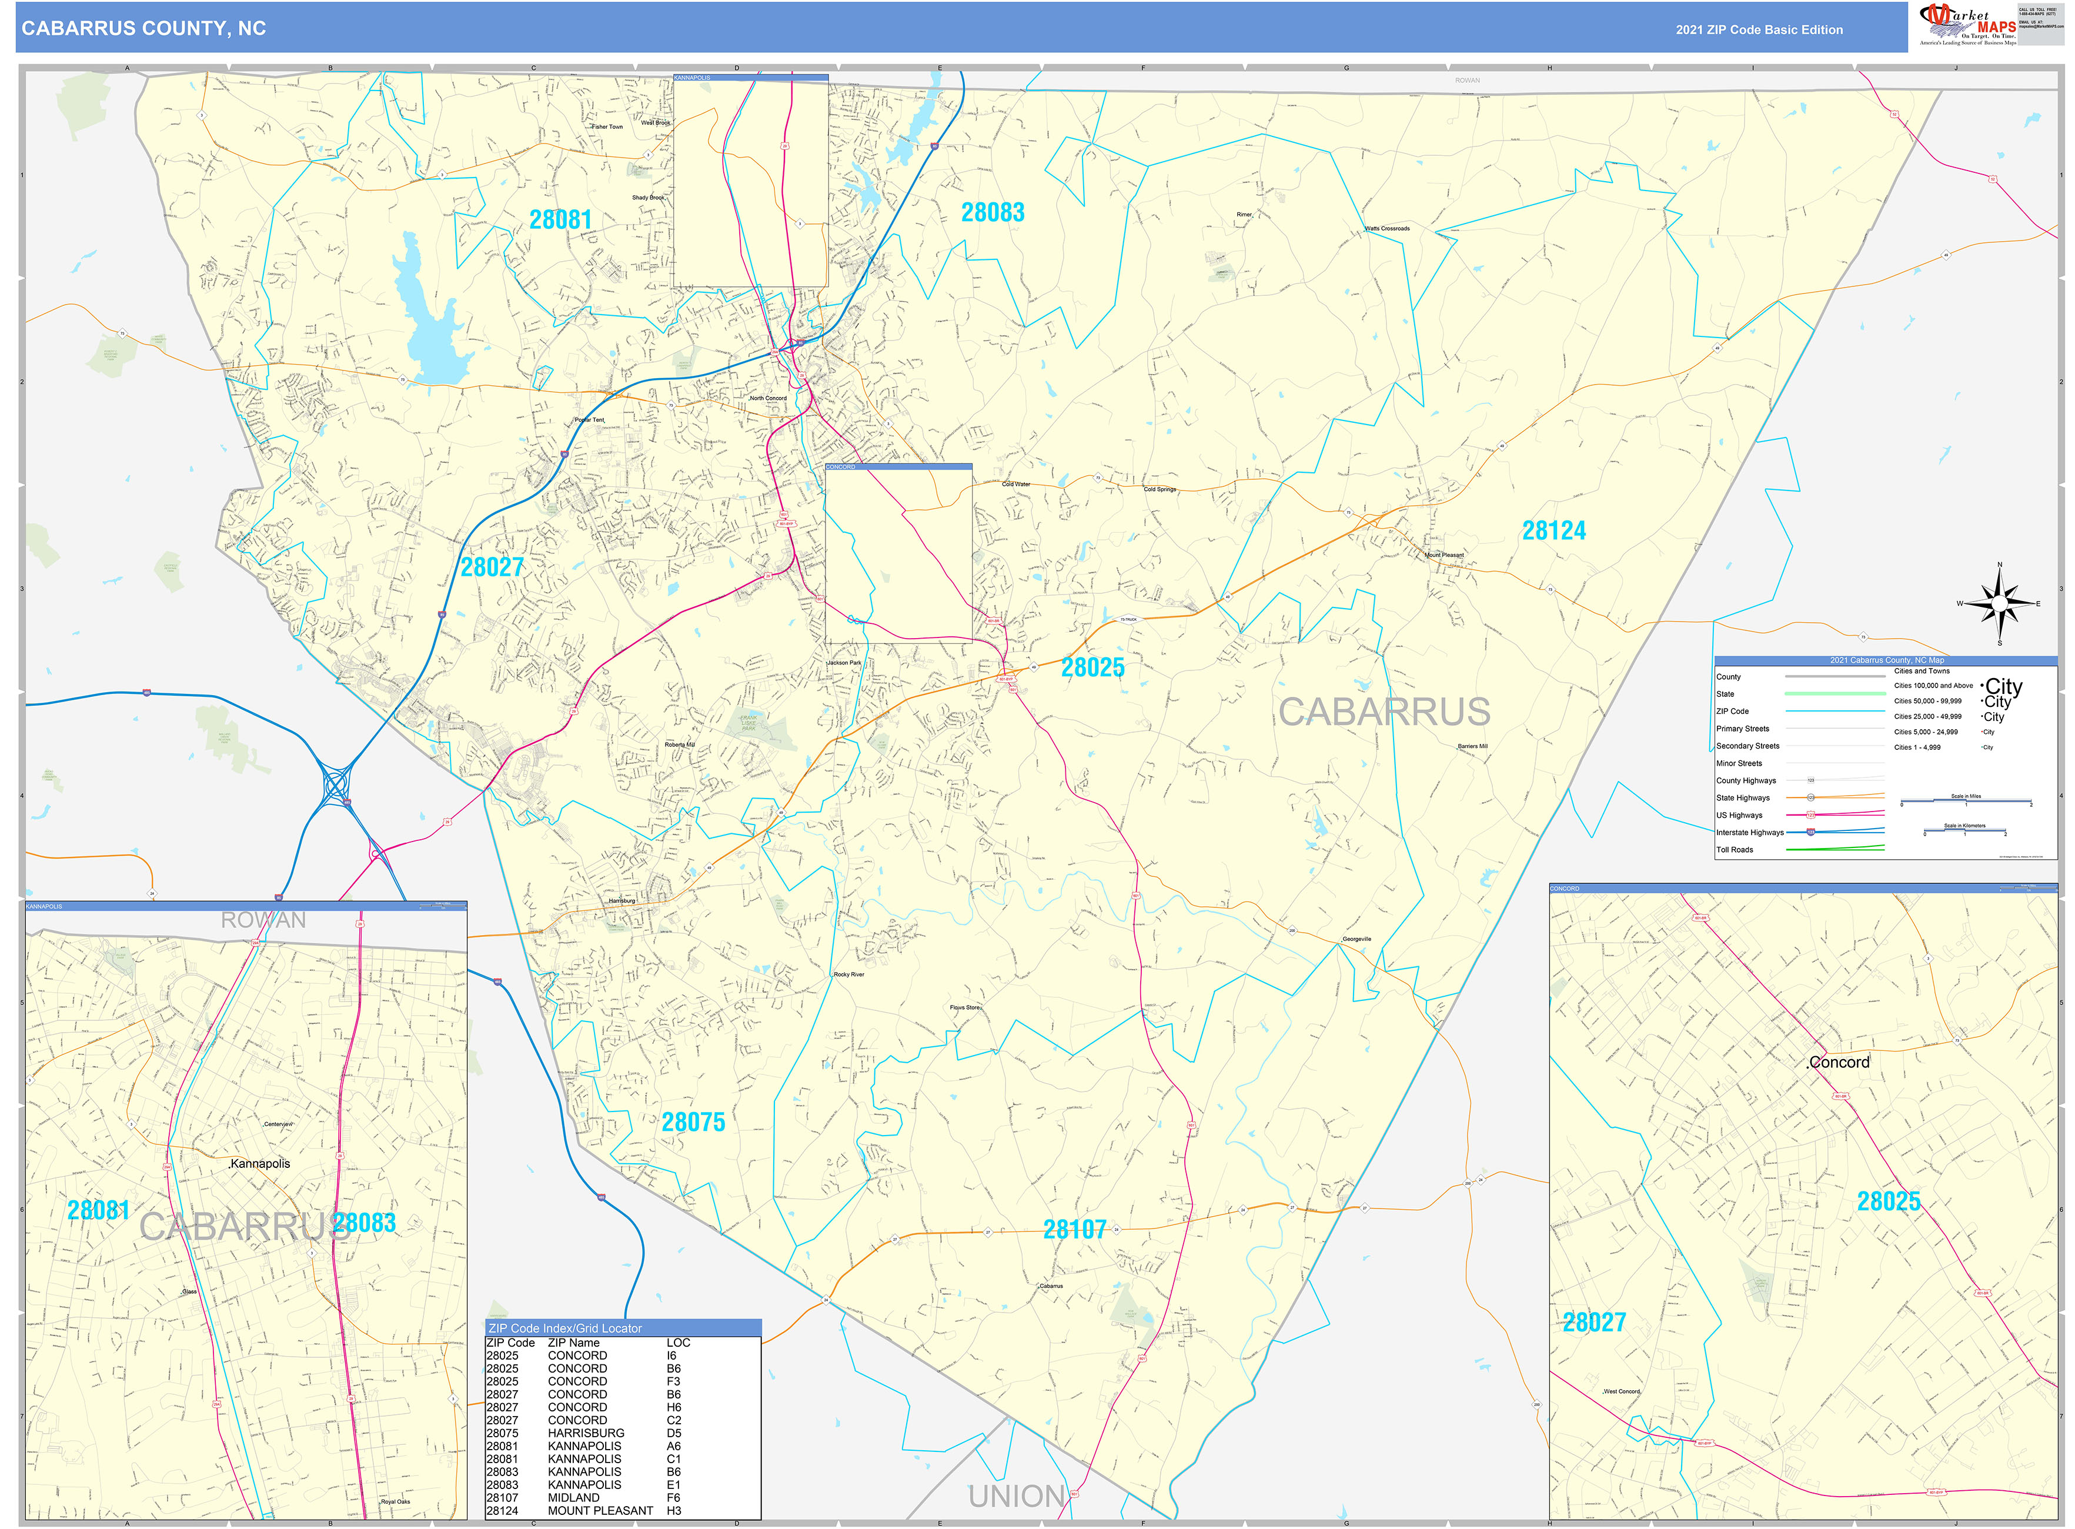Image resolution: width=2075 pixels, height=1529 pixels.
Task: Click the County Highways 123 marker in legend
Action: point(1810,780)
